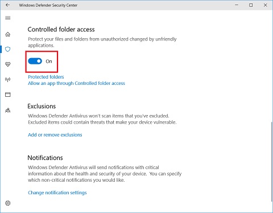Open the Protected folders link
The image size is (273, 213).
click(x=46, y=77)
